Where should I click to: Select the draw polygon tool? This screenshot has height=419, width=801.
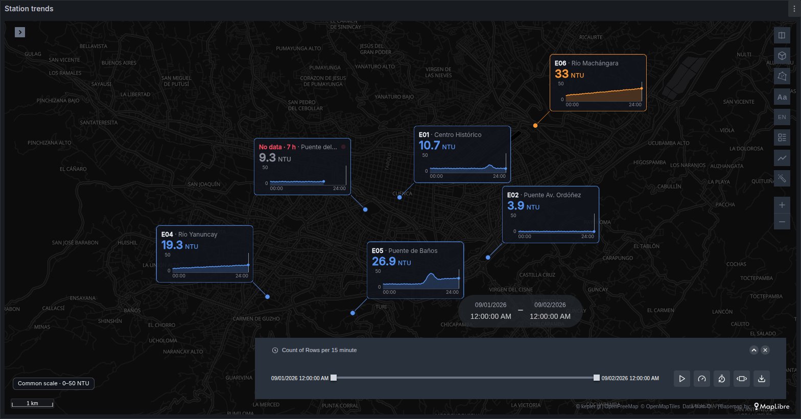coord(782,76)
